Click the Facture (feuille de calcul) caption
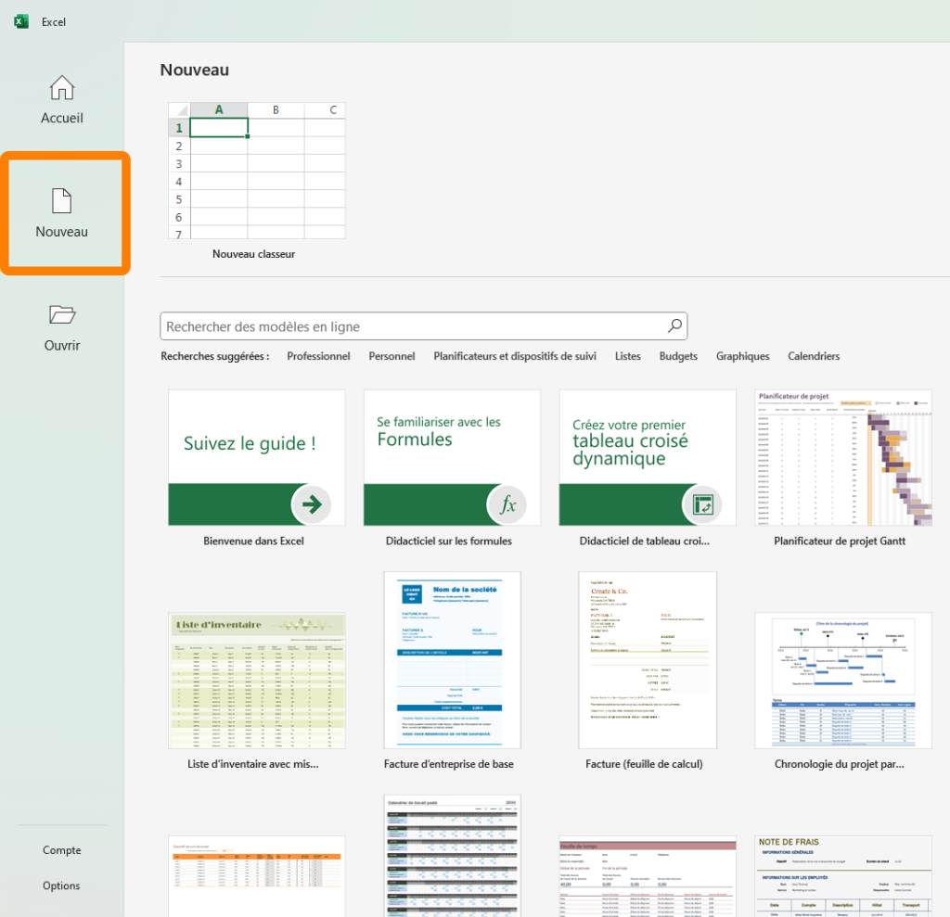Viewport: 950px width, 917px height. coord(644,764)
